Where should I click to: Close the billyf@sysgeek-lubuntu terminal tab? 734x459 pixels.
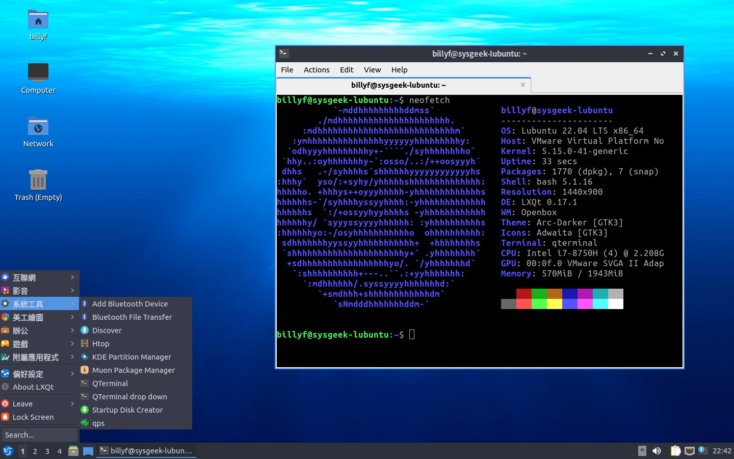523,85
